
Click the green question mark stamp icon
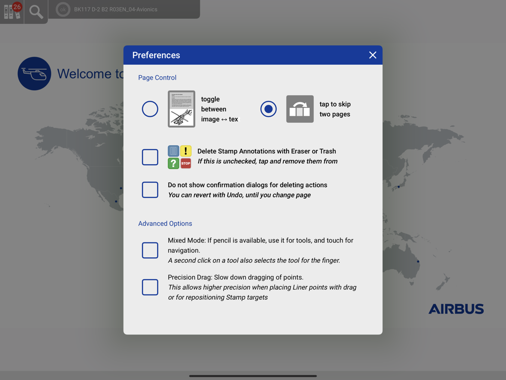[x=173, y=163]
